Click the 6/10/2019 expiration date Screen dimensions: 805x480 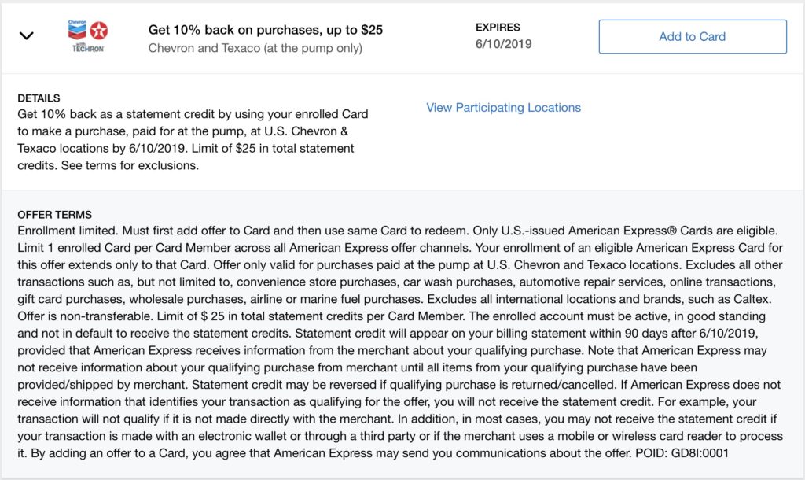point(504,44)
